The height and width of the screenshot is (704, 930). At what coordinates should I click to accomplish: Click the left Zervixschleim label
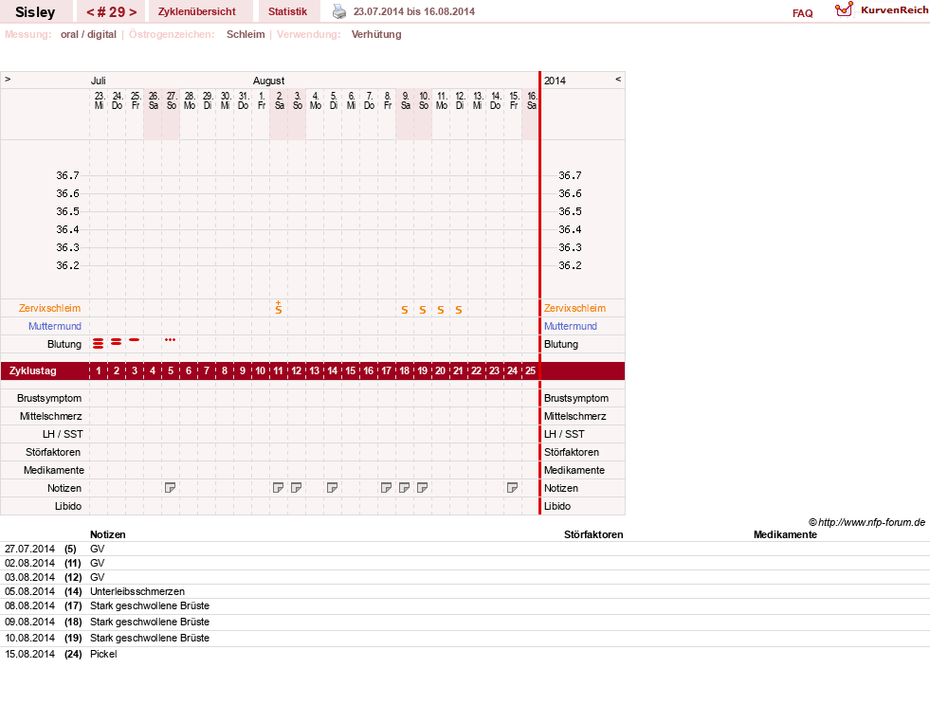[50, 308]
